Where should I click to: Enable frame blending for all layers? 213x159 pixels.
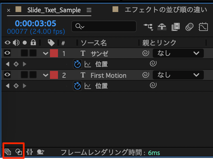(x=175, y=27)
